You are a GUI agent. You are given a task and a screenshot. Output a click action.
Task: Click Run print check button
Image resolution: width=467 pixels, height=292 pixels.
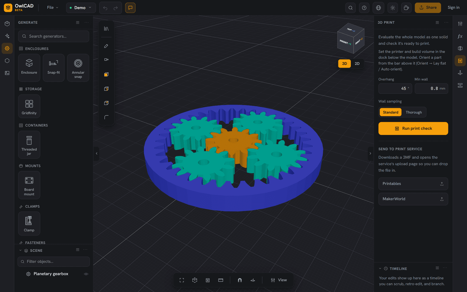point(413,128)
